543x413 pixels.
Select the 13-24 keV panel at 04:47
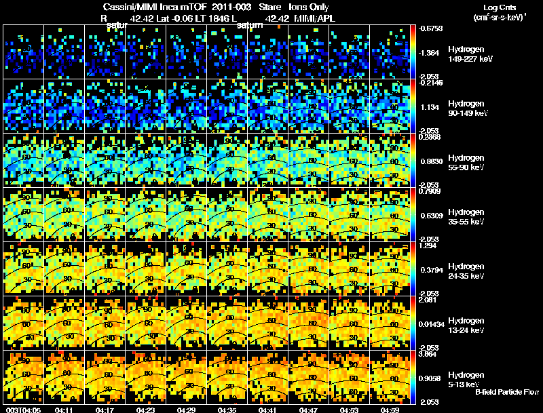[x=308, y=323]
